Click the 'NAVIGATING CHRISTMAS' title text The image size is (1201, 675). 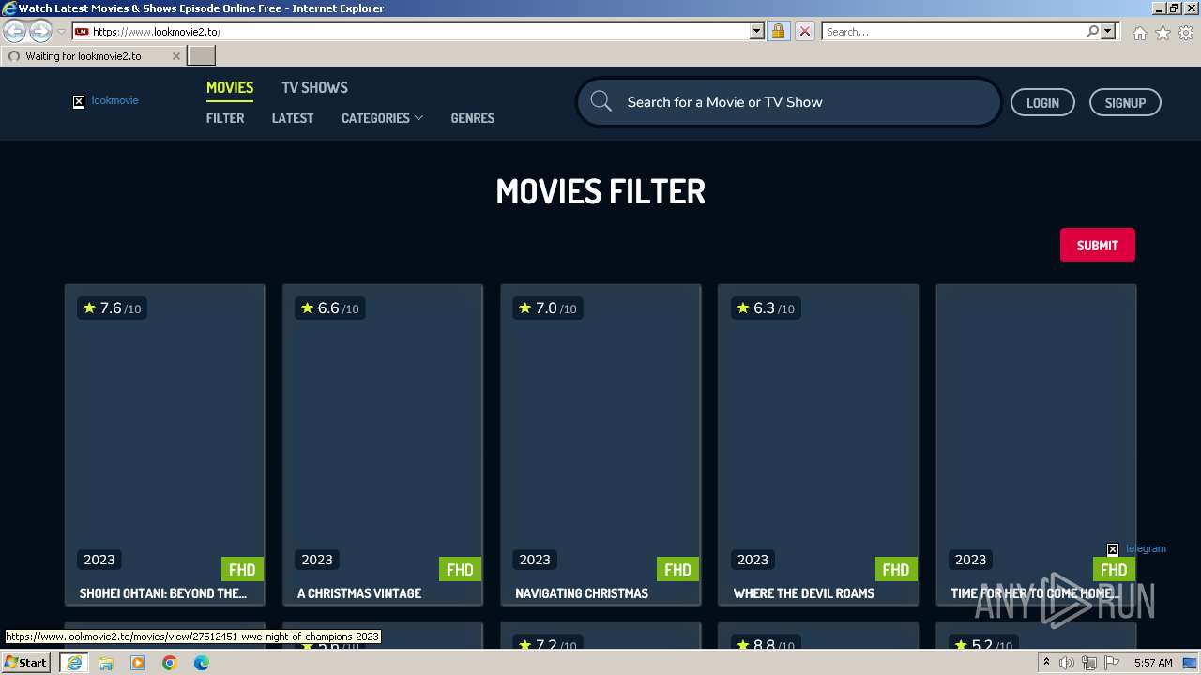click(x=582, y=593)
